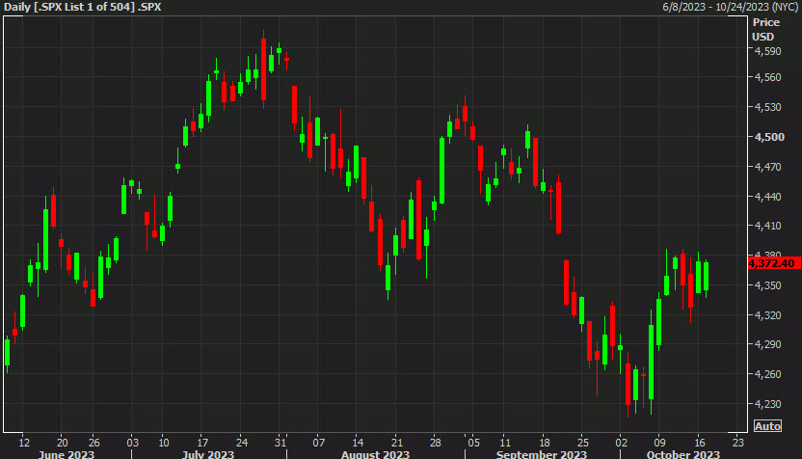Click the date tick 17 under July
This screenshot has width=802, height=459.
(202, 443)
